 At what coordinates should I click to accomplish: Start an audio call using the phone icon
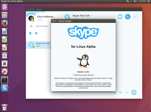(x=128, y=17)
